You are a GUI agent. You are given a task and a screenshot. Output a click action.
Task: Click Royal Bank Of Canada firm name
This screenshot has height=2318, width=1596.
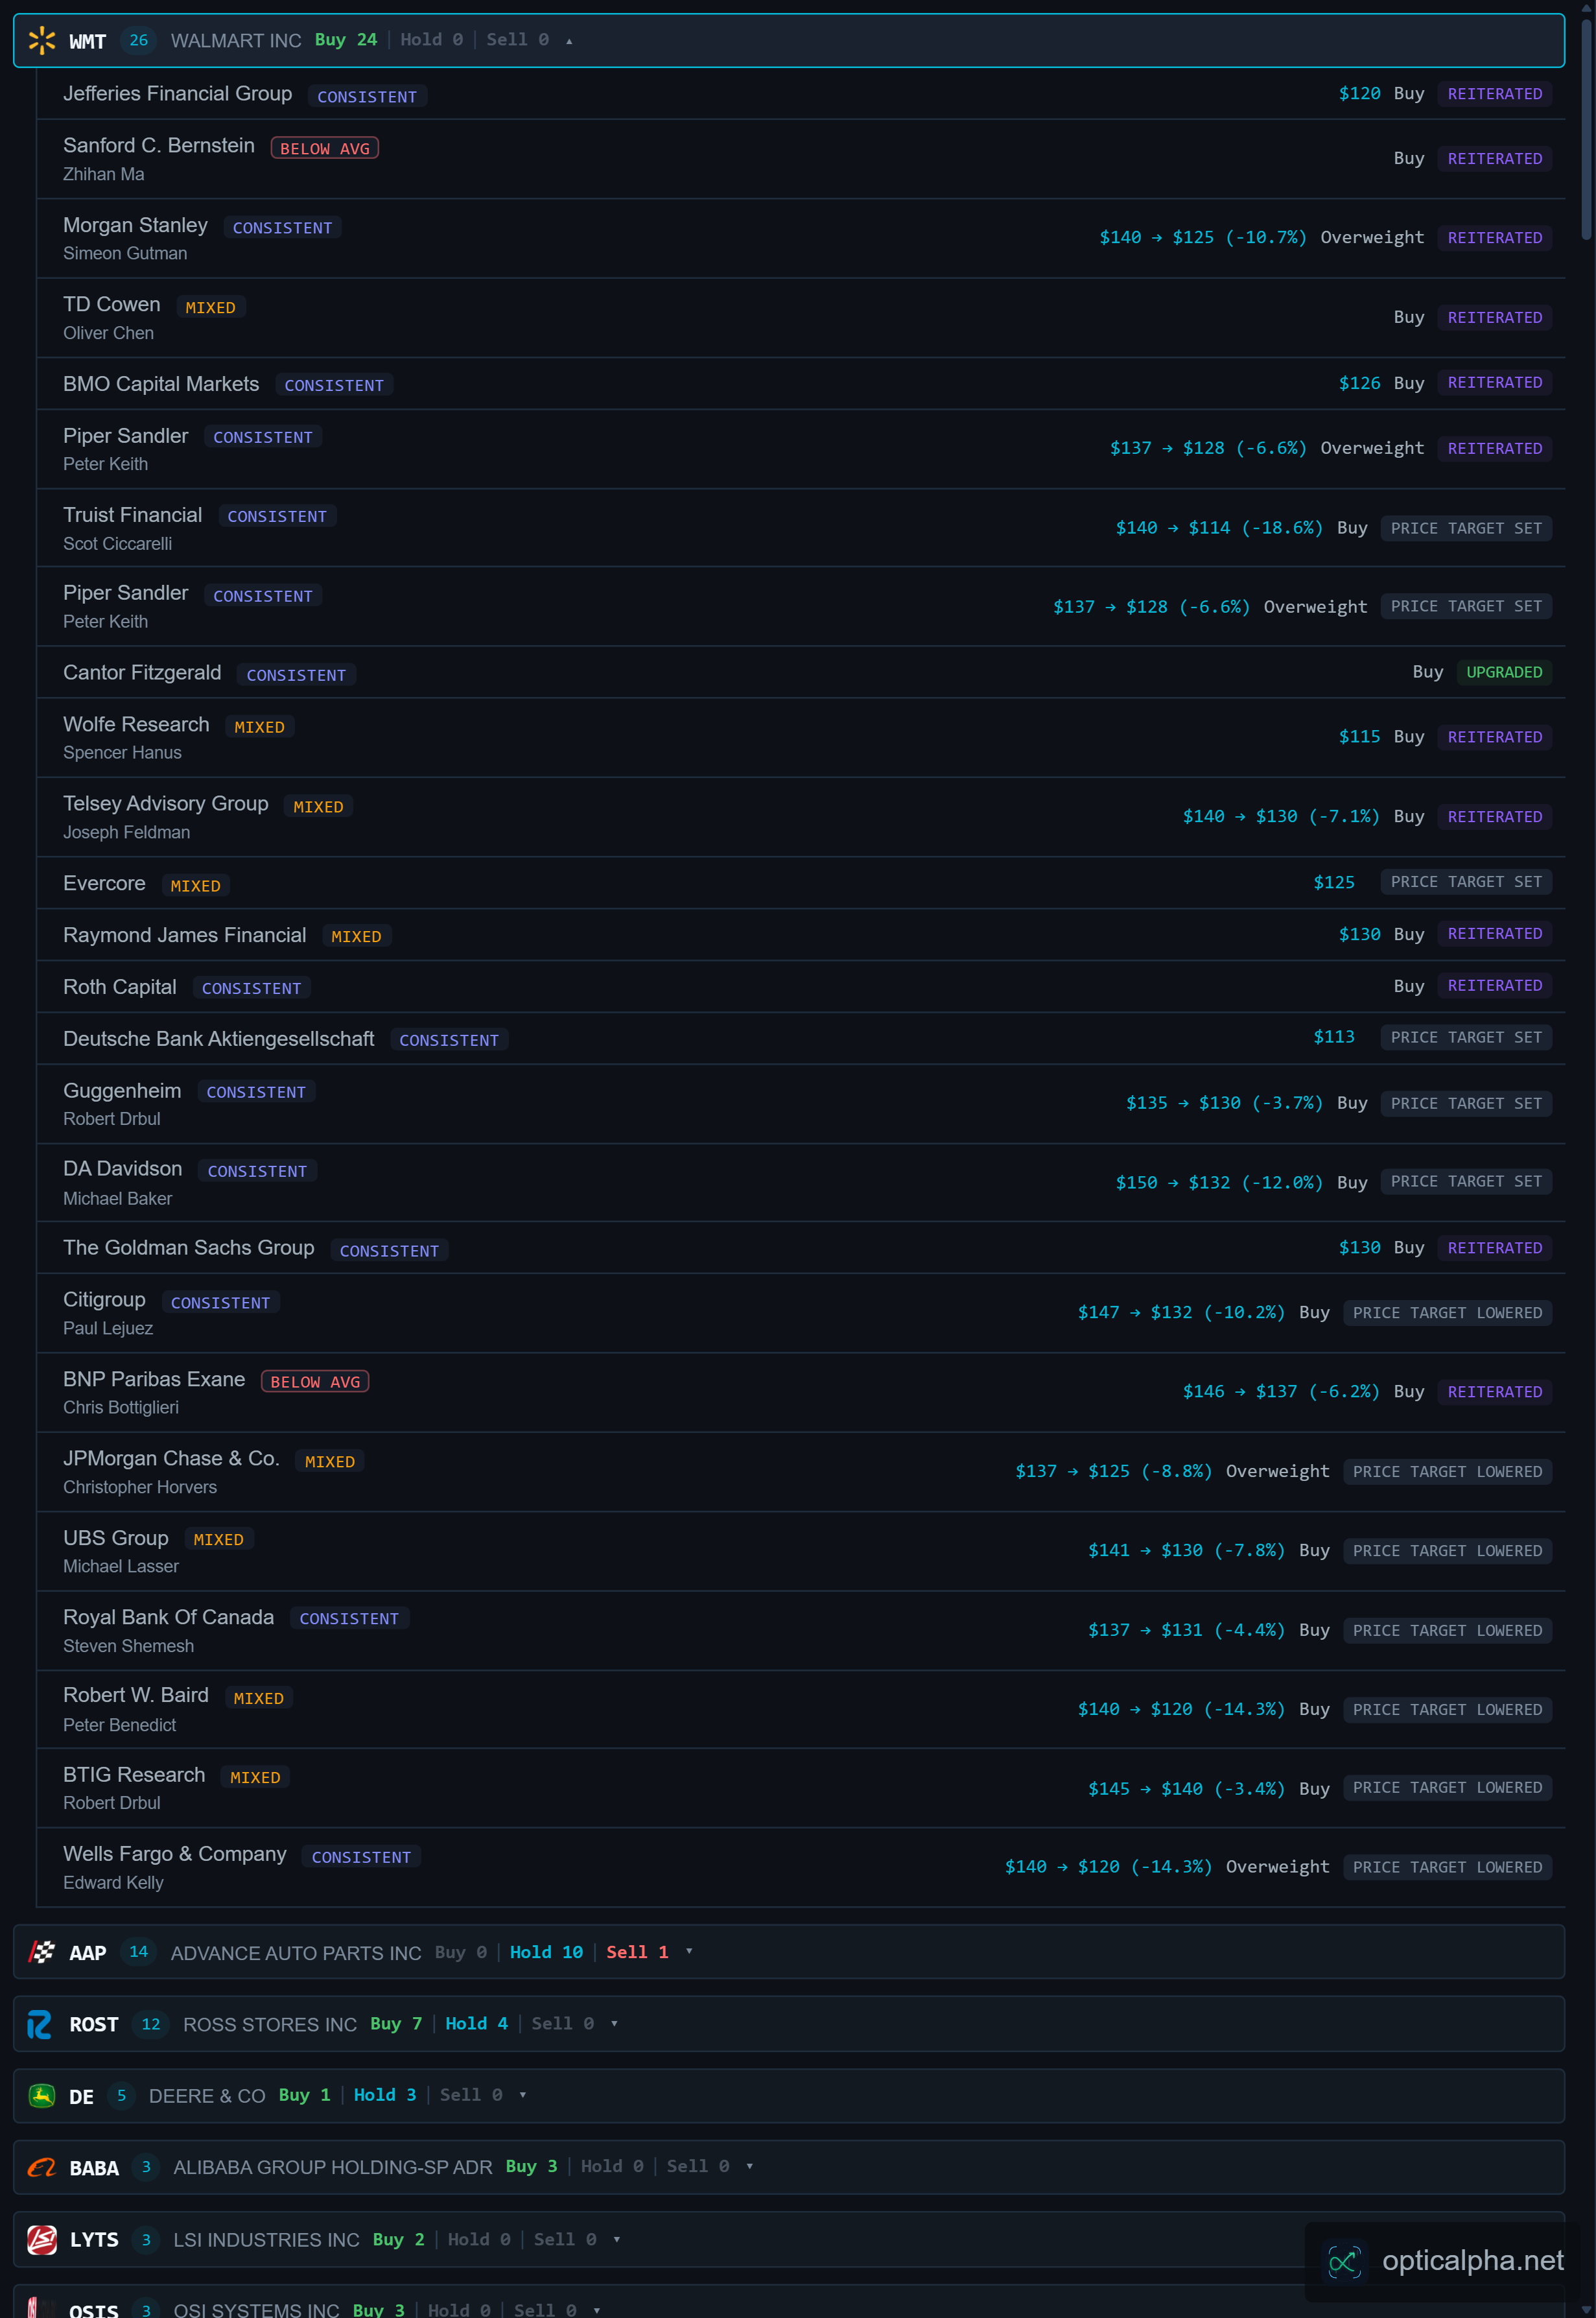click(168, 1617)
